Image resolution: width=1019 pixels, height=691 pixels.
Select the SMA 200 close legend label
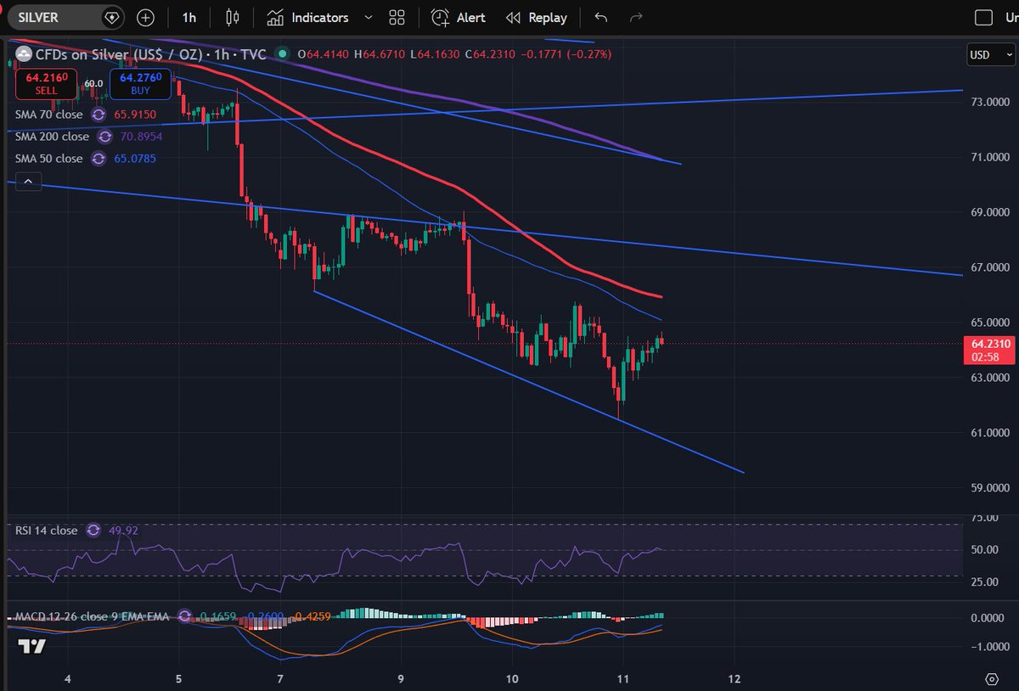click(x=52, y=137)
